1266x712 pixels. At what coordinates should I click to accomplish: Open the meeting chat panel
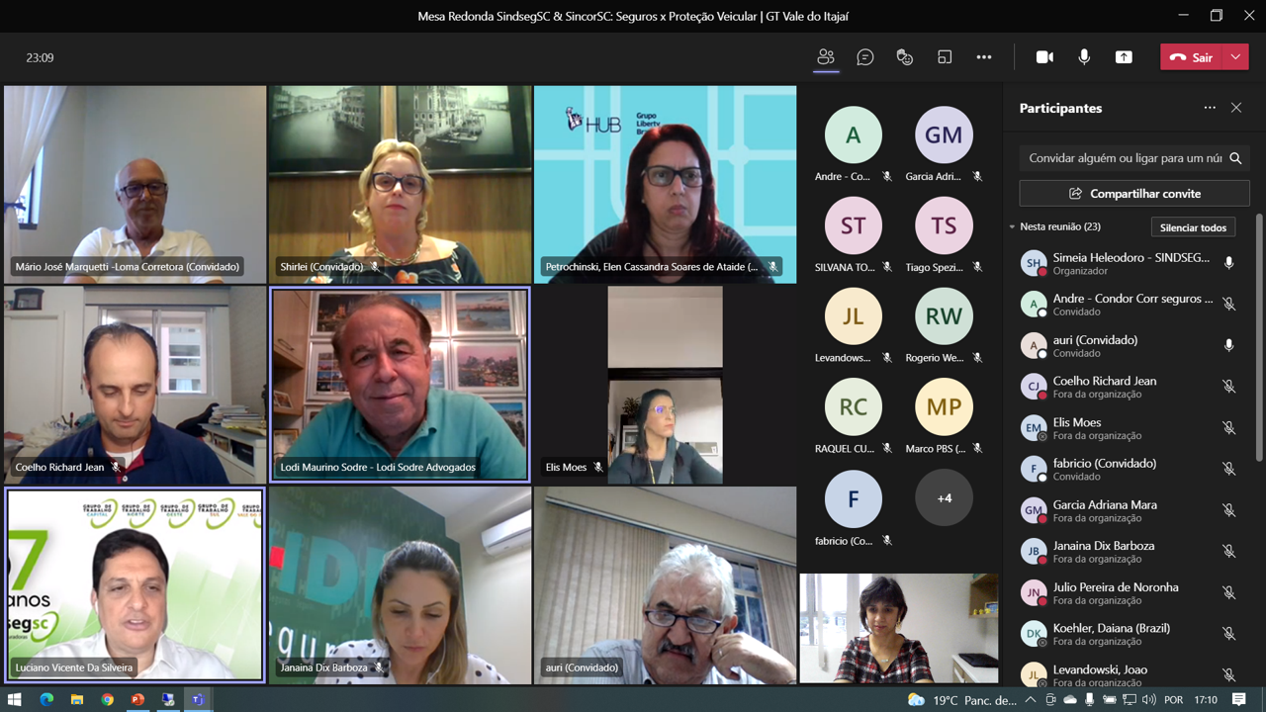(865, 57)
